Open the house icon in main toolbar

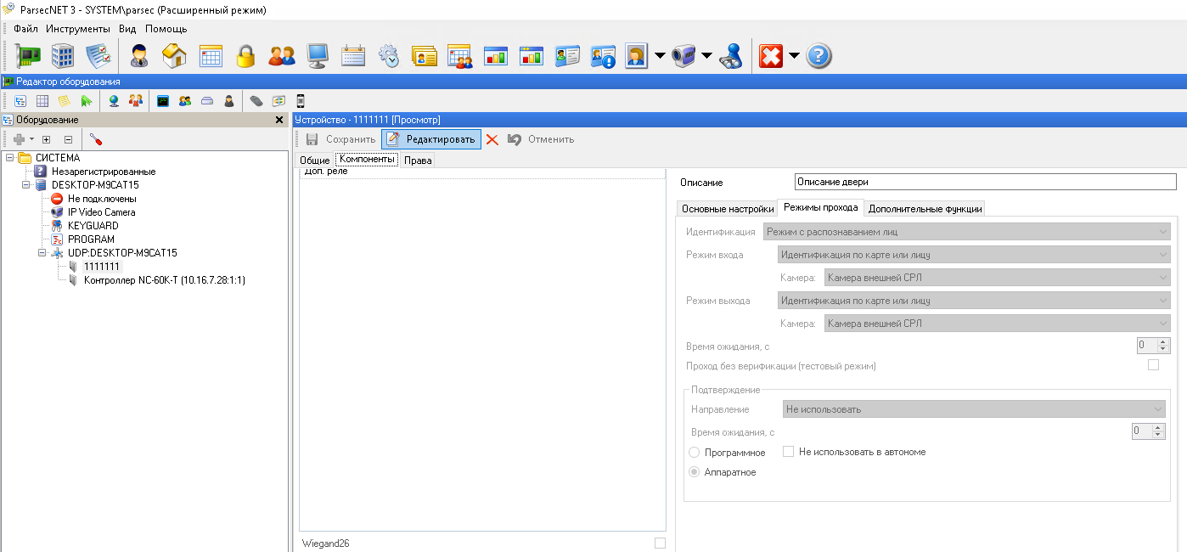174,56
